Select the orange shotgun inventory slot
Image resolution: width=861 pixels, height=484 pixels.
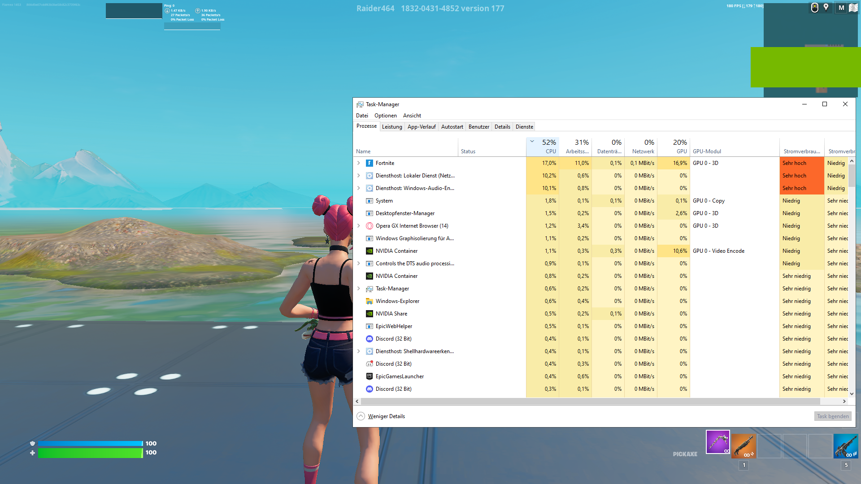click(744, 446)
